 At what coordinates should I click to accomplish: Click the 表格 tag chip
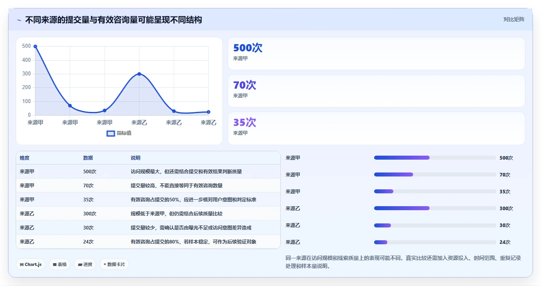(x=60, y=264)
